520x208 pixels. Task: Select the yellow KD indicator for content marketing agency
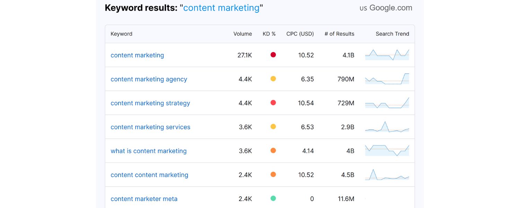pos(273,78)
